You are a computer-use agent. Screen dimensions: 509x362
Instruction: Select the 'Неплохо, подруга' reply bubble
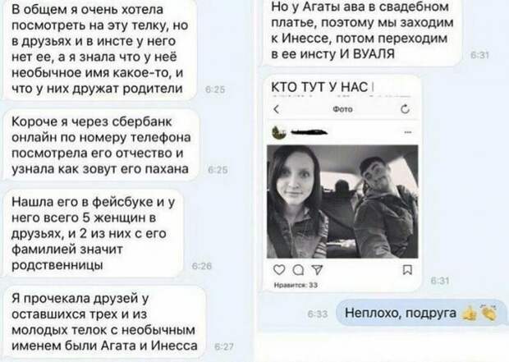click(421, 313)
